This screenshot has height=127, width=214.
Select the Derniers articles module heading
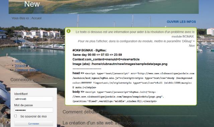tap(26, 50)
